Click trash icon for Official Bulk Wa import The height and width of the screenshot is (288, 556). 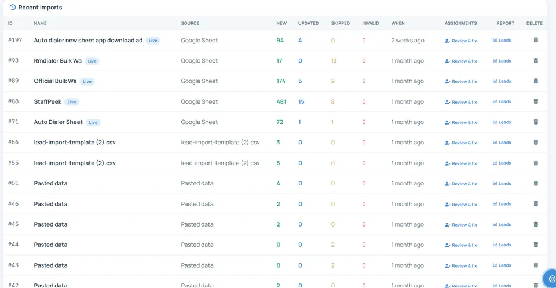(536, 81)
